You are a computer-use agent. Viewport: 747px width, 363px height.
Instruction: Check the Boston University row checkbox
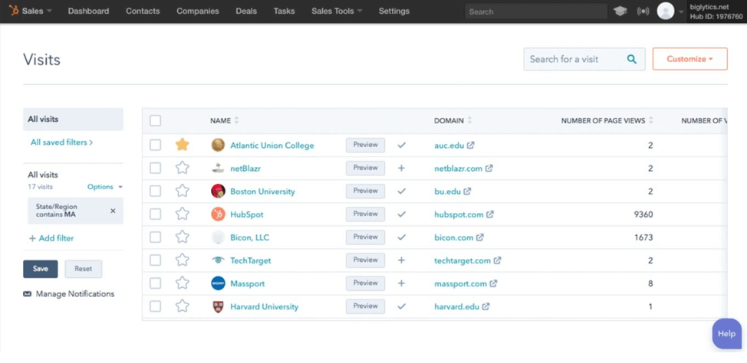156,191
